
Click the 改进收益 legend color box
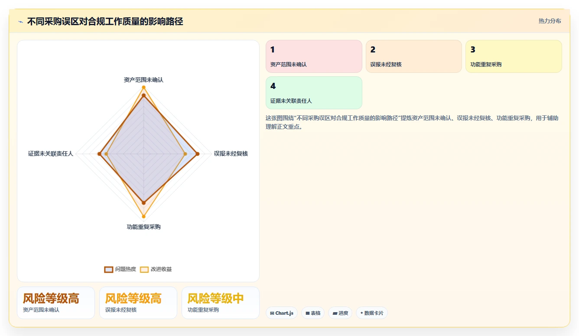click(144, 269)
